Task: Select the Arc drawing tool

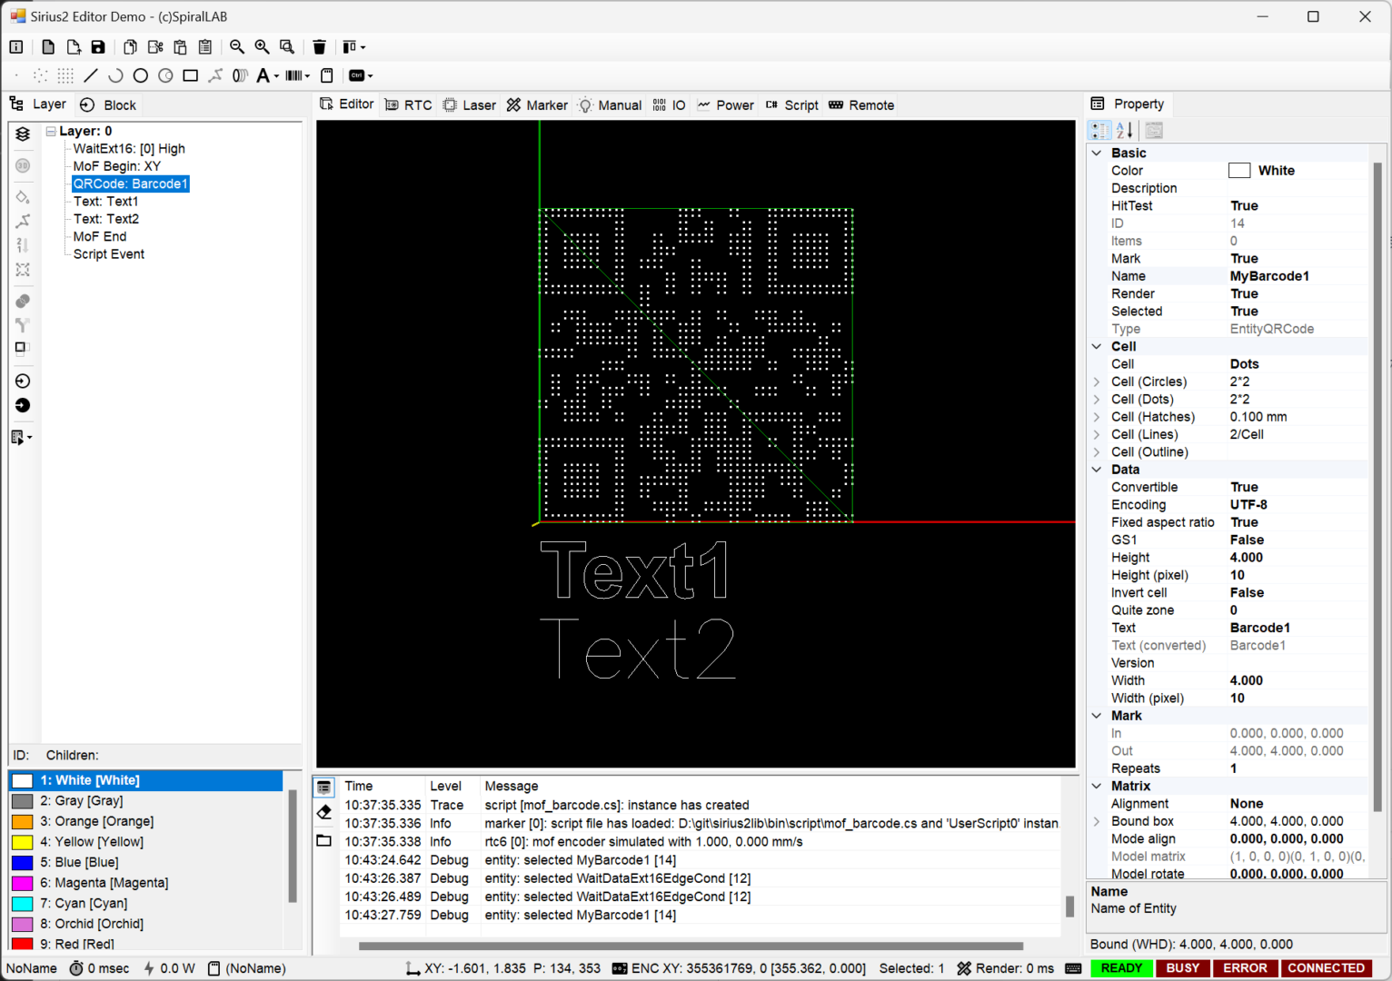Action: tap(115, 75)
